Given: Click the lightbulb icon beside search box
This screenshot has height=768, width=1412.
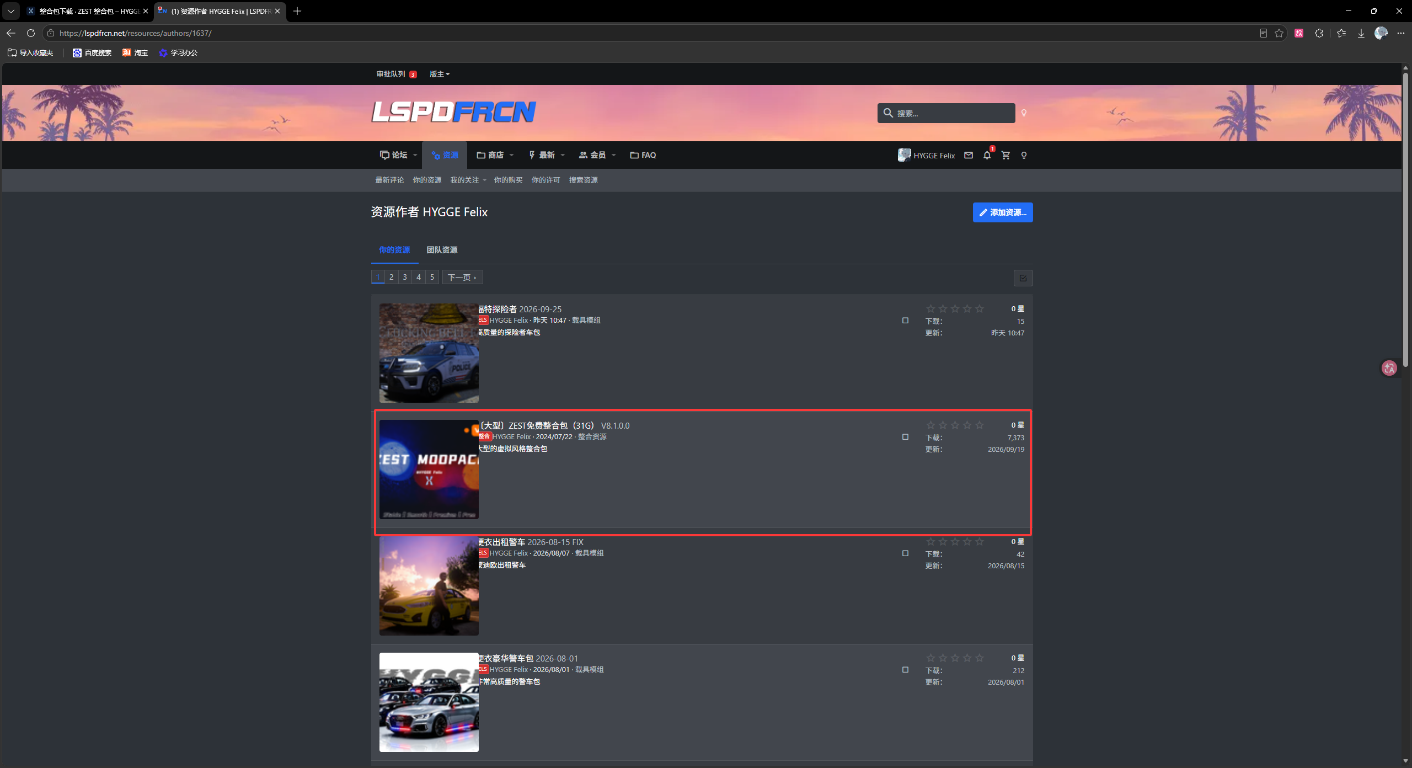Looking at the screenshot, I should click(1024, 113).
